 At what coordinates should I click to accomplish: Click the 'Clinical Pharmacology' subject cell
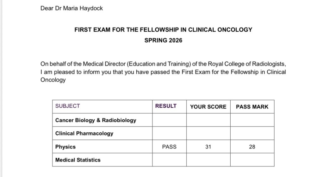84,133
